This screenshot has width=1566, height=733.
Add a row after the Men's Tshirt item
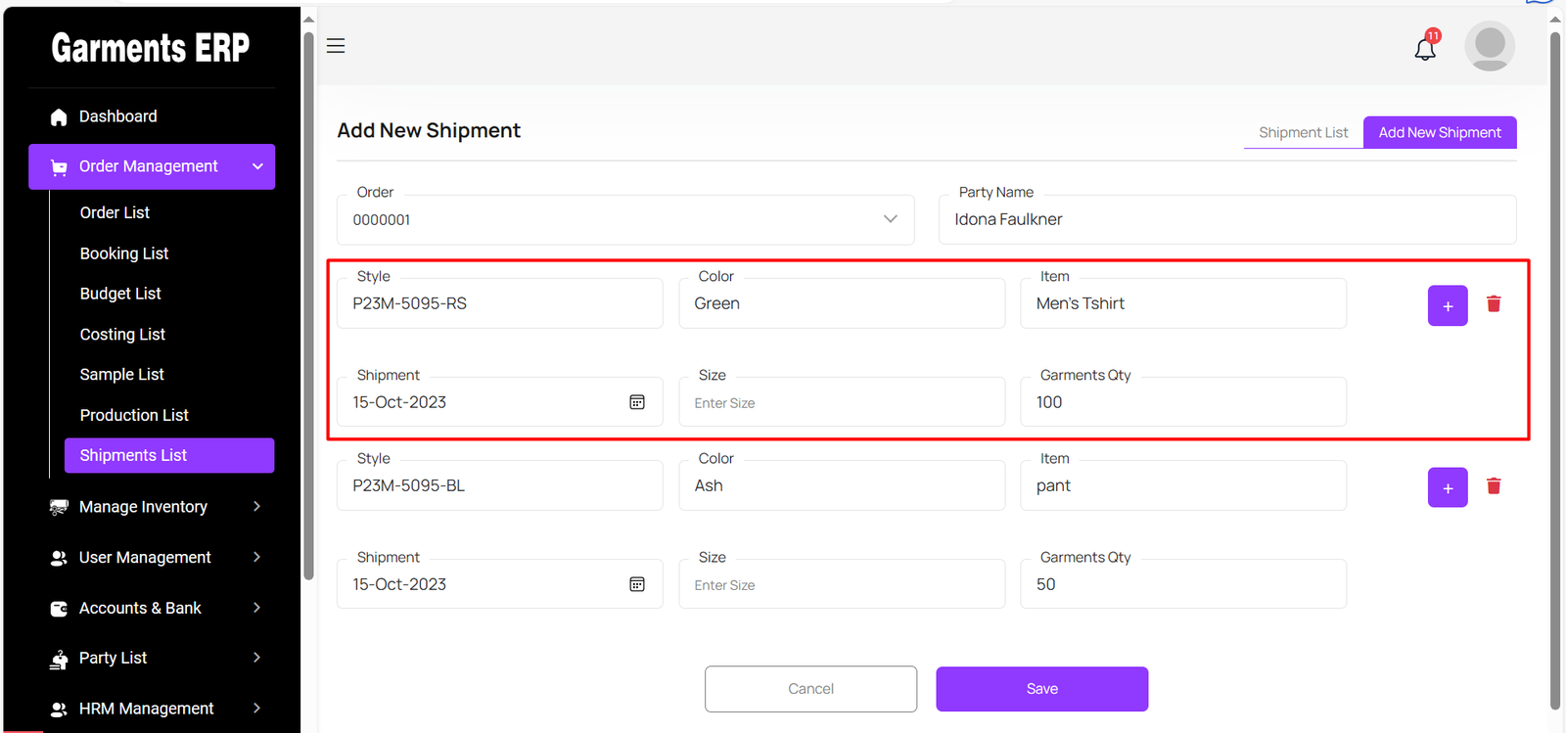(x=1447, y=306)
